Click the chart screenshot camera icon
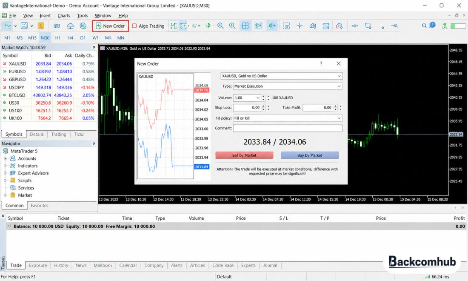 [286, 26]
